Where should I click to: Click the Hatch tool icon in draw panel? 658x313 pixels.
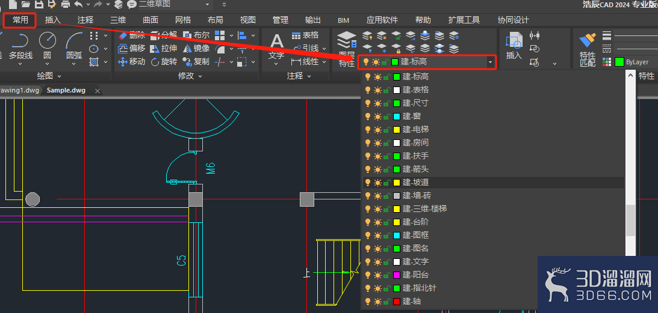[x=94, y=62]
